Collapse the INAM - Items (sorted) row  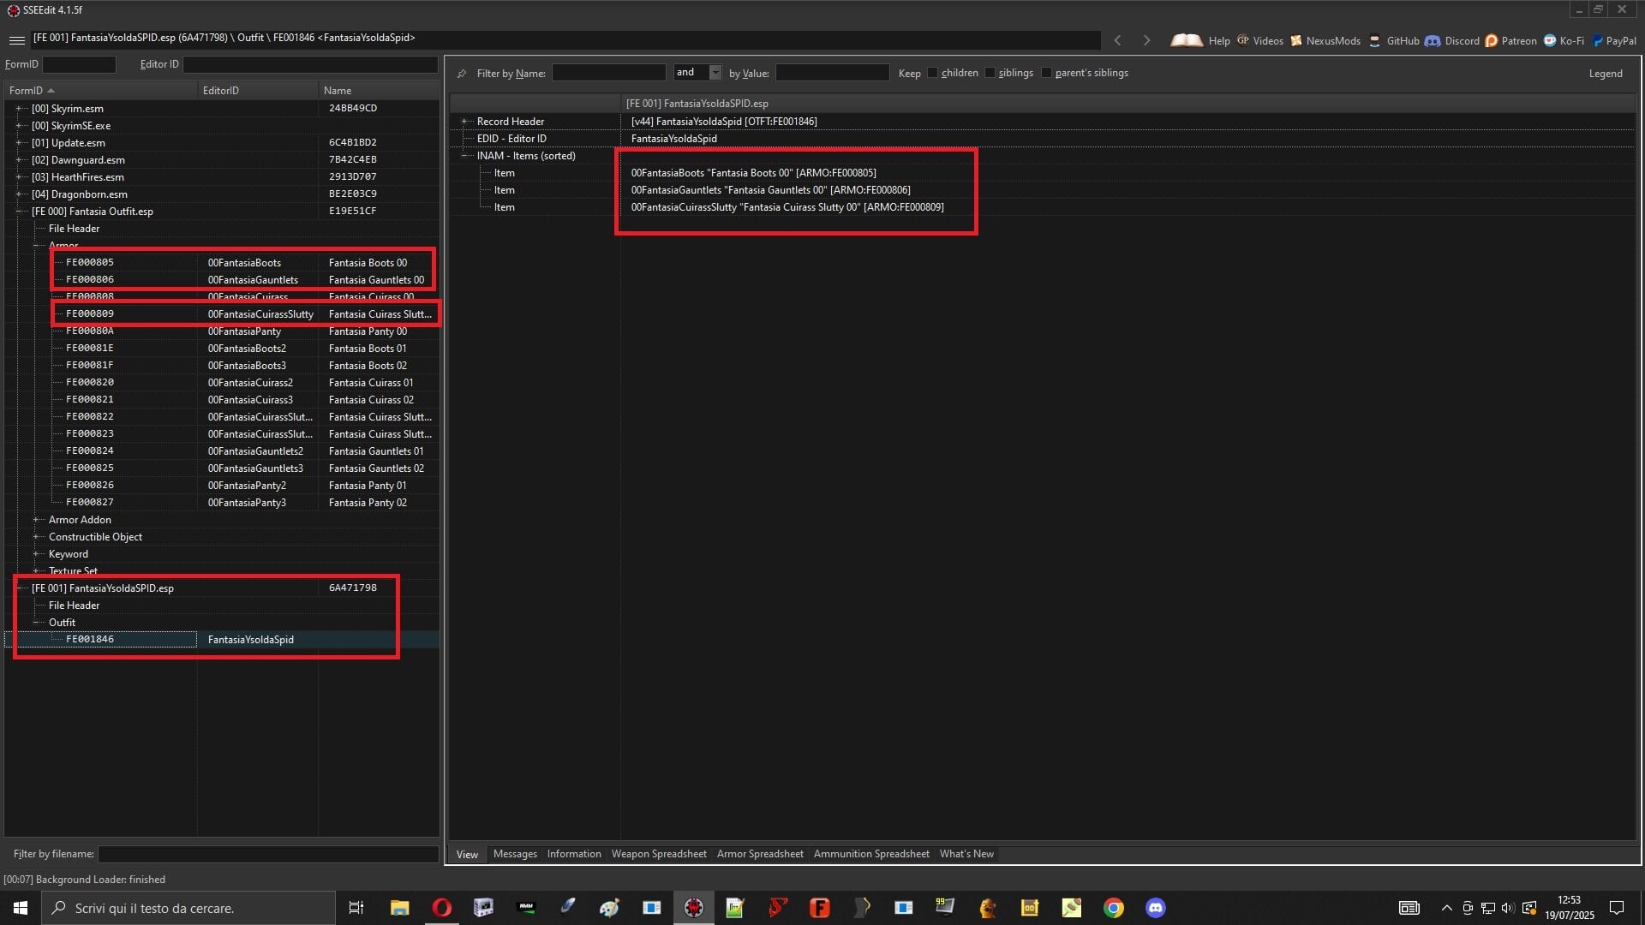pos(464,156)
